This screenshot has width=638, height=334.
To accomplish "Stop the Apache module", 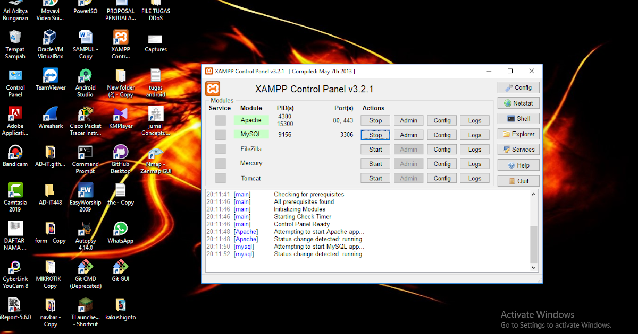I will coord(375,120).
